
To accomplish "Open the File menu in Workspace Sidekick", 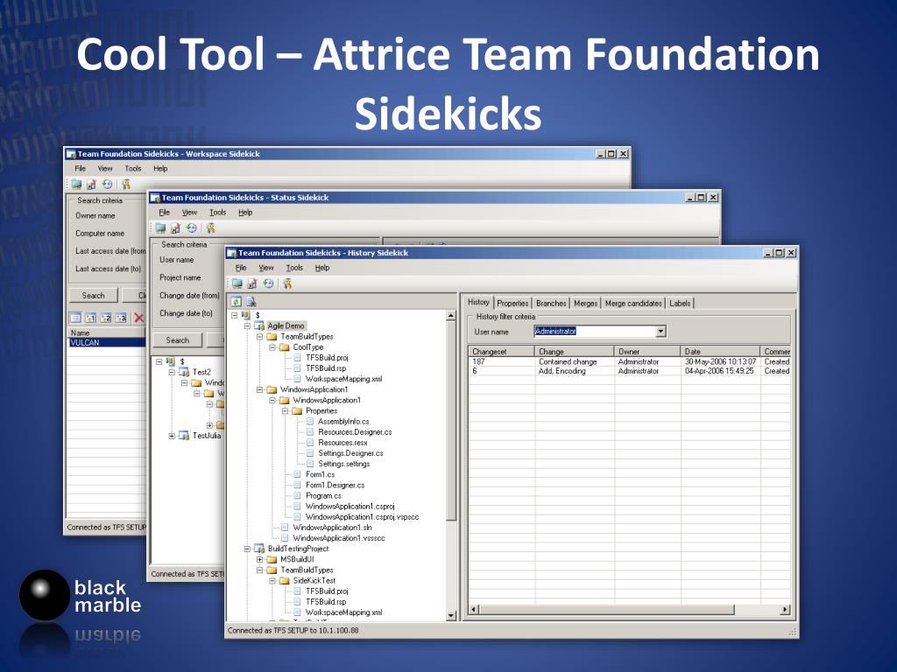I will point(80,169).
